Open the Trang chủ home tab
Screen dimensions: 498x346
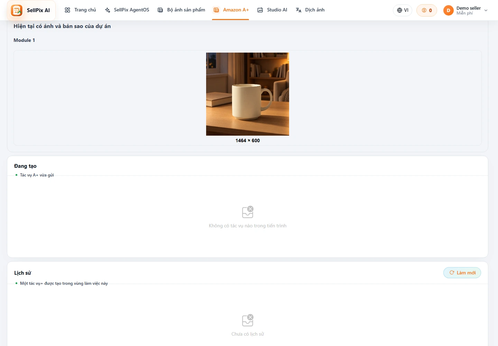[x=80, y=10]
